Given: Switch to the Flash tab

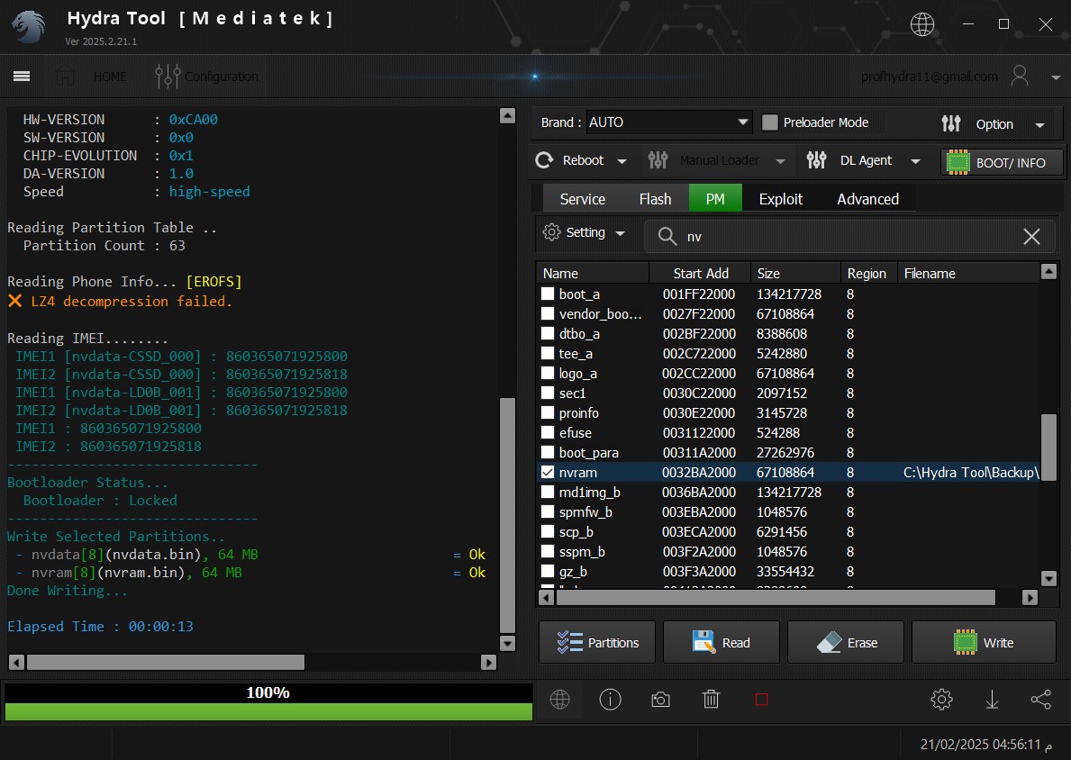Looking at the screenshot, I should pyautogui.click(x=655, y=199).
